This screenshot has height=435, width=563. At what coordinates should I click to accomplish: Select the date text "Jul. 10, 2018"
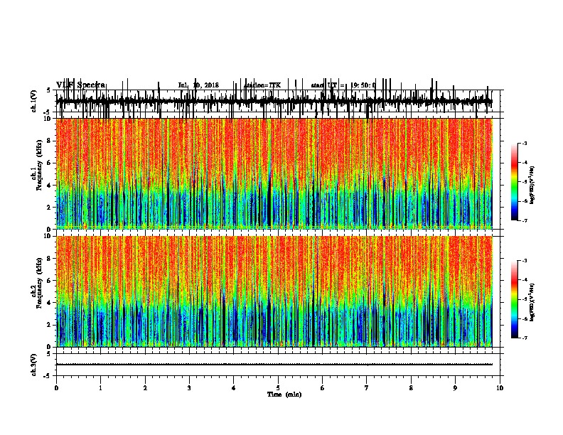click(x=198, y=85)
